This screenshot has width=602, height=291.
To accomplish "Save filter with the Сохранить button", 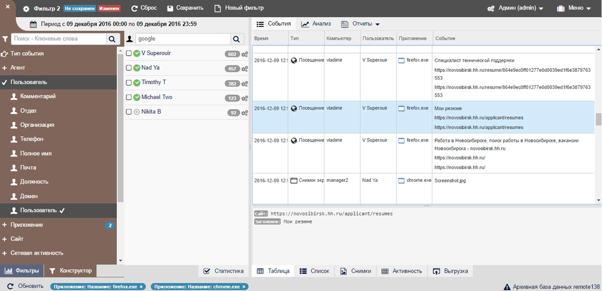I will click(x=185, y=8).
